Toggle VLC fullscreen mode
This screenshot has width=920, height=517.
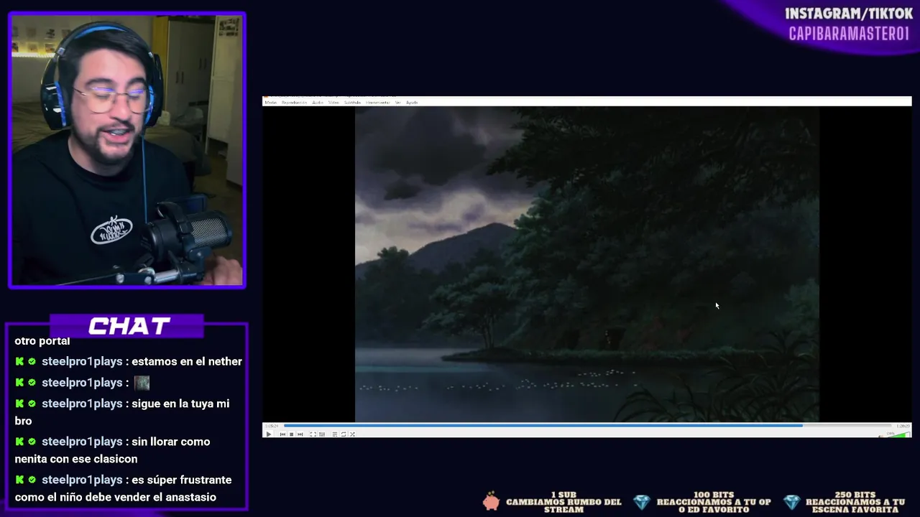pyautogui.click(x=313, y=434)
